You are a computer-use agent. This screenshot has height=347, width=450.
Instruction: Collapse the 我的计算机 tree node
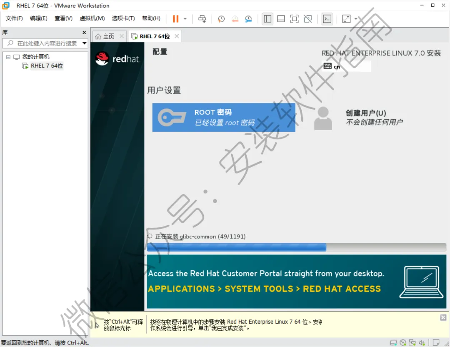[8, 57]
